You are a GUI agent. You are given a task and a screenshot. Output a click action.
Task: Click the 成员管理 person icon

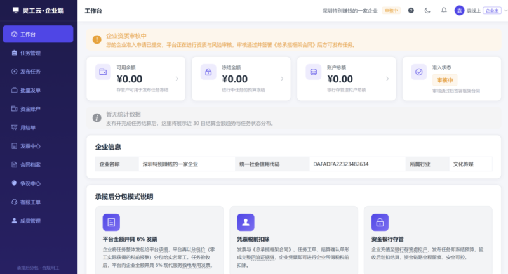tap(14, 221)
